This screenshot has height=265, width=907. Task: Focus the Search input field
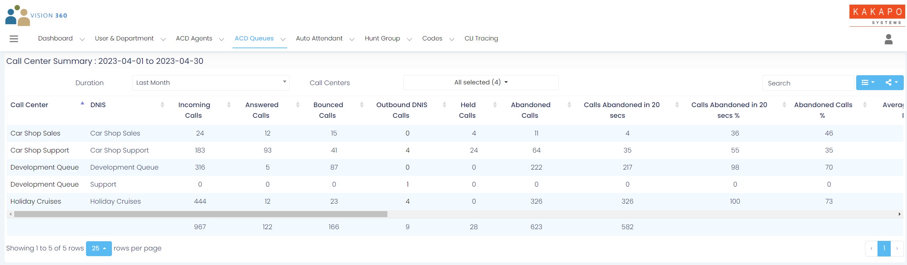[x=808, y=83]
